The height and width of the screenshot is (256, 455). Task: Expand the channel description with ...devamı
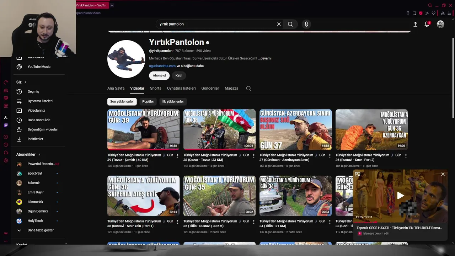point(265,58)
